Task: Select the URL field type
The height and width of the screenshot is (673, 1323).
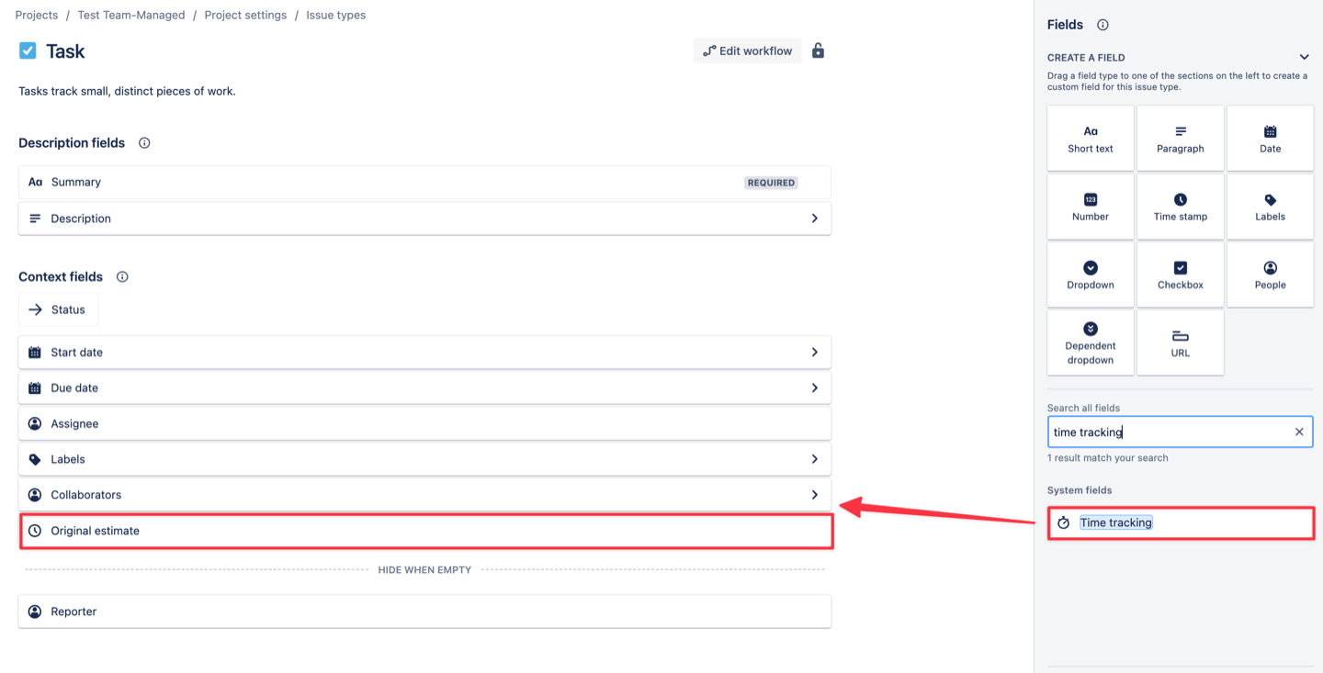Action: point(1180,342)
